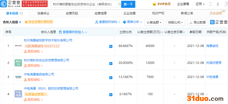The height and width of the screenshot is (104, 228).
Task: Open related product 海康威视 link
Action: pos(212,46)
